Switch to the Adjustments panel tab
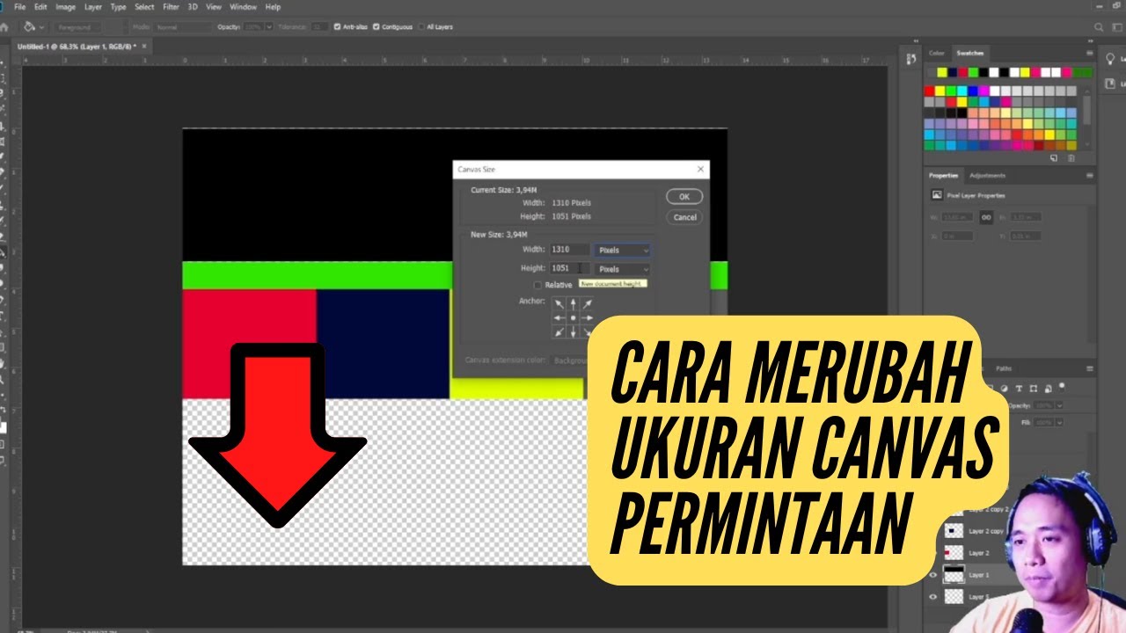 [x=987, y=176]
